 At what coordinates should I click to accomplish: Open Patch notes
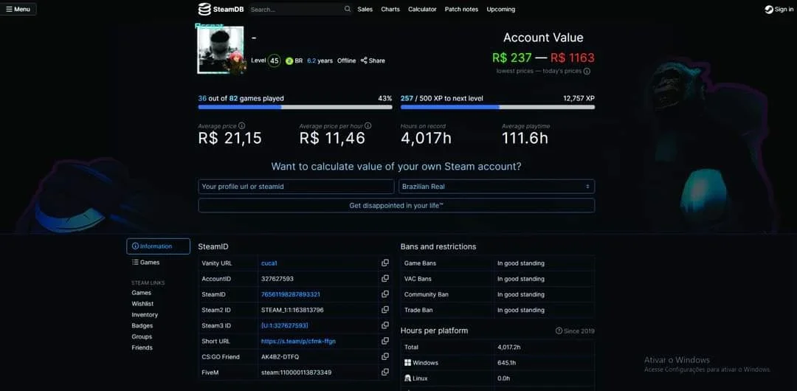461,9
